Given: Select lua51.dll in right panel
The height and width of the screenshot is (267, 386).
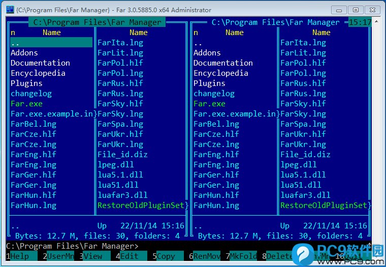Looking at the screenshot, I should pyautogui.click(x=301, y=185).
